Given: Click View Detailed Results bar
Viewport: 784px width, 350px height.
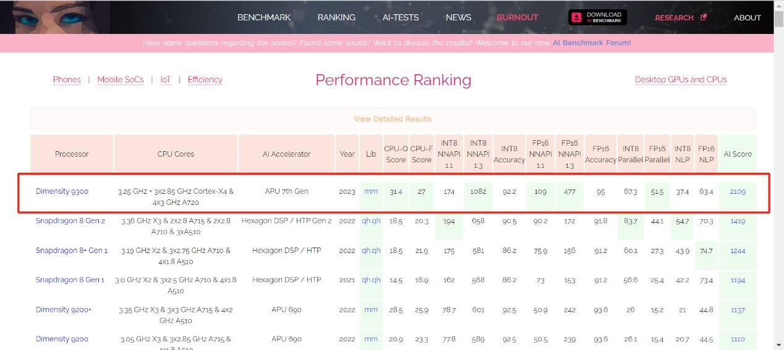Looking at the screenshot, I should click(393, 119).
